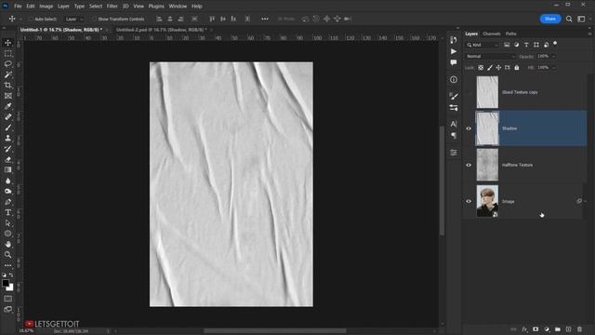Enable the Auto-Select checkbox
Image resolution: width=595 pixels, height=335 pixels.
pyautogui.click(x=32, y=19)
